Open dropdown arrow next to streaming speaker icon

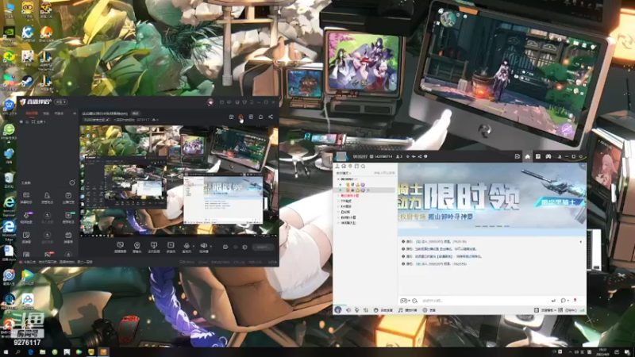click(x=211, y=247)
